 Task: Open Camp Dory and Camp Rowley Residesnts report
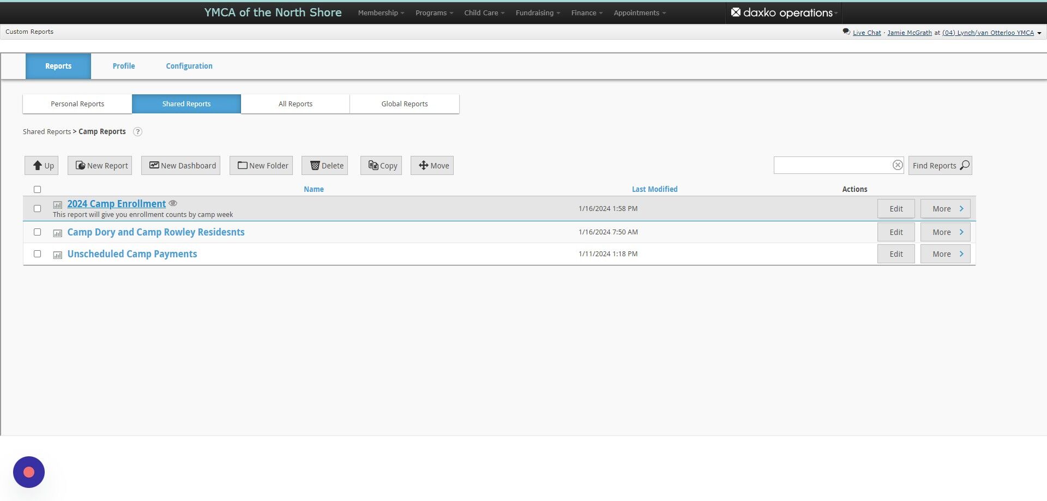(x=156, y=232)
